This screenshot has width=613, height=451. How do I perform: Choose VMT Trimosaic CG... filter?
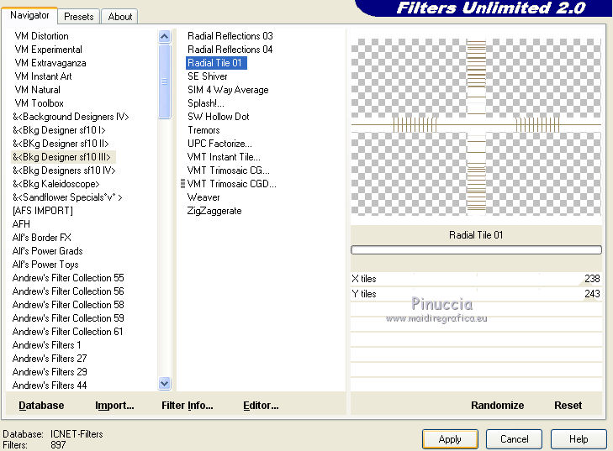[228, 170]
